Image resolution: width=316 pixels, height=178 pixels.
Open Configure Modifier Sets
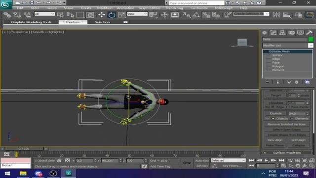307,82
